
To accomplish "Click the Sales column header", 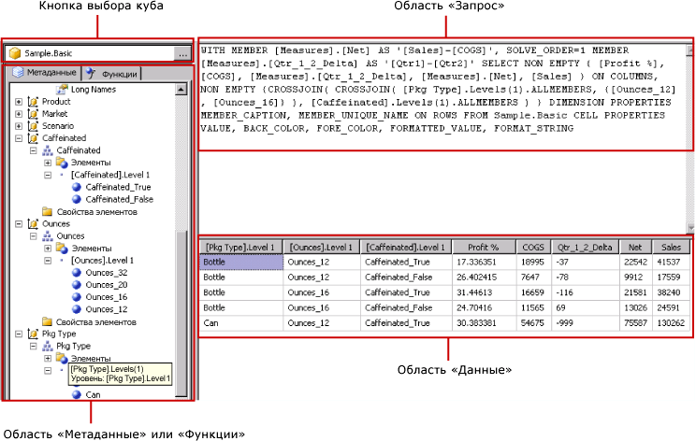I will pyautogui.click(x=669, y=247).
